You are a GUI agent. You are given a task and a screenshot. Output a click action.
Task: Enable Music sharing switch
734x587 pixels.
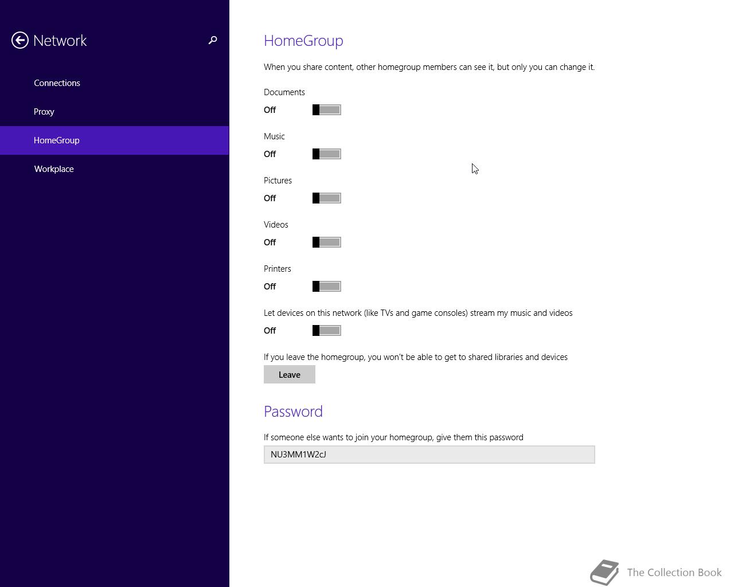tap(327, 154)
